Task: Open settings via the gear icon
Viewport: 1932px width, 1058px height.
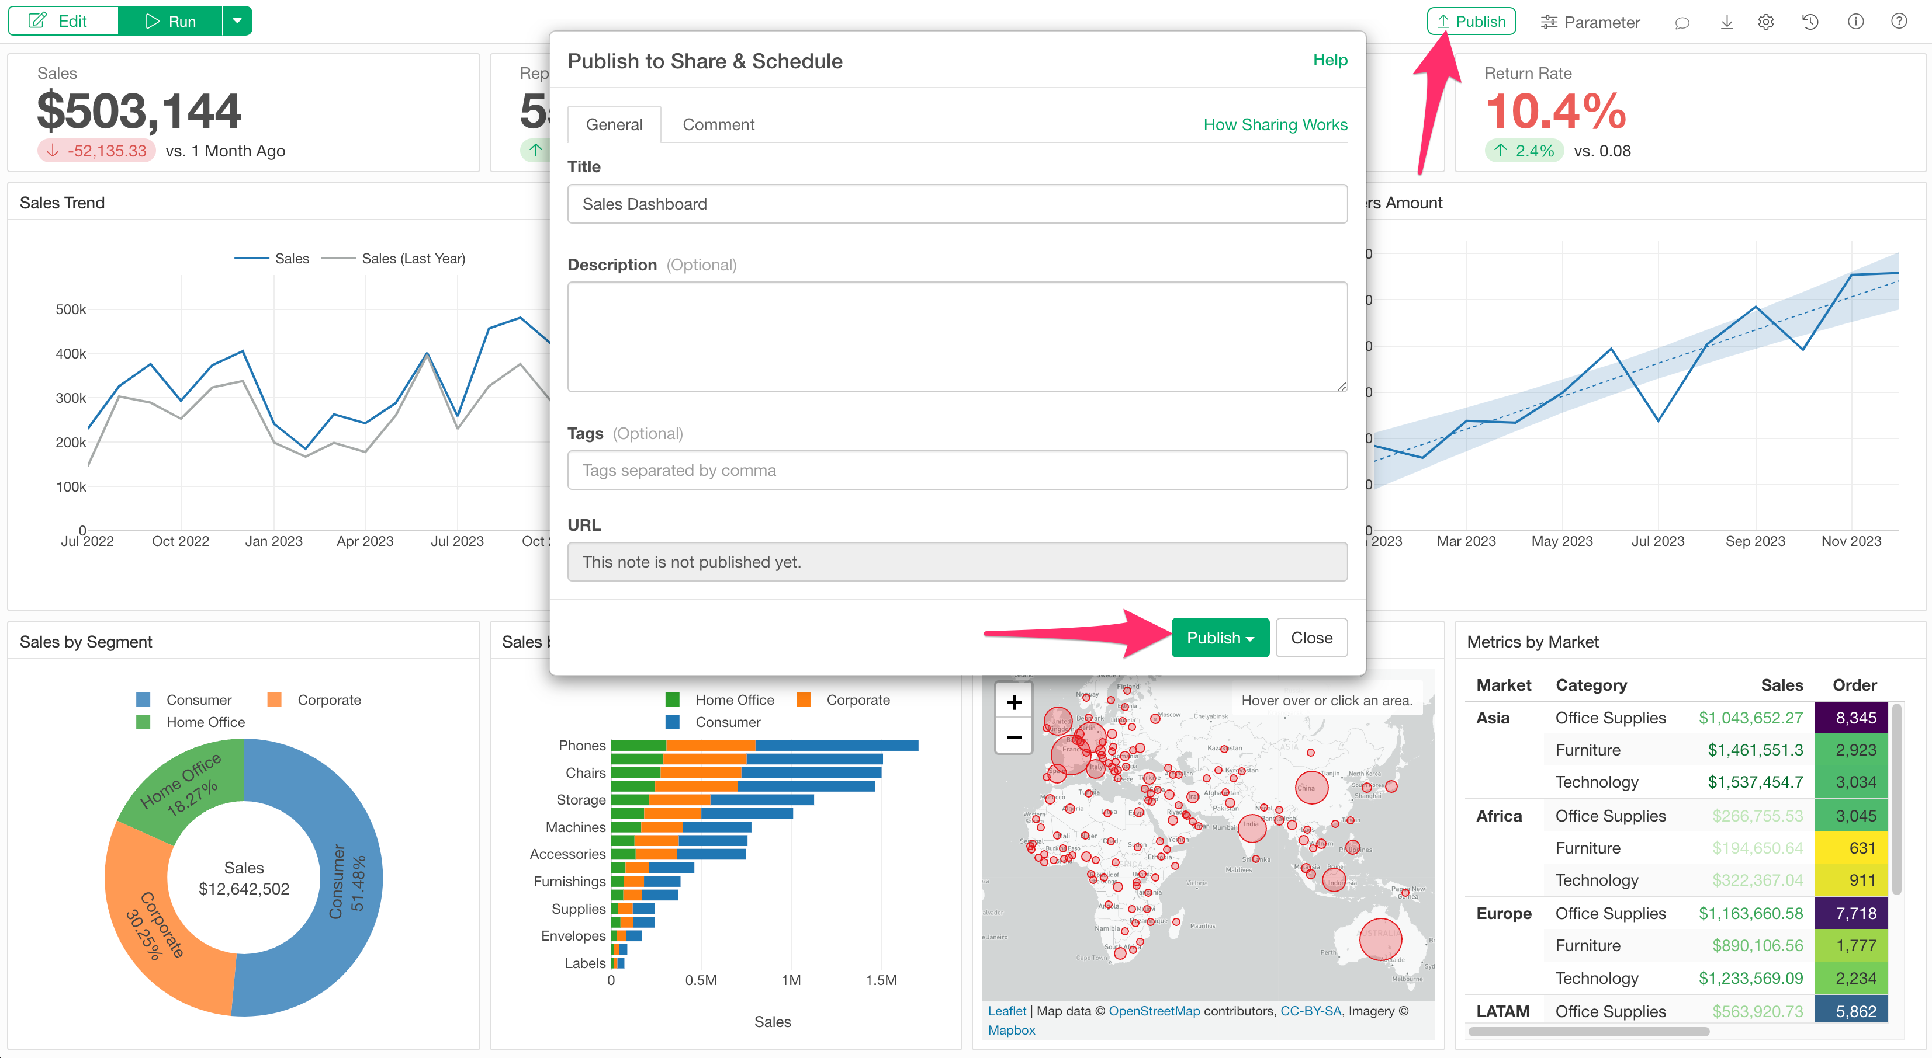Action: [x=1766, y=22]
